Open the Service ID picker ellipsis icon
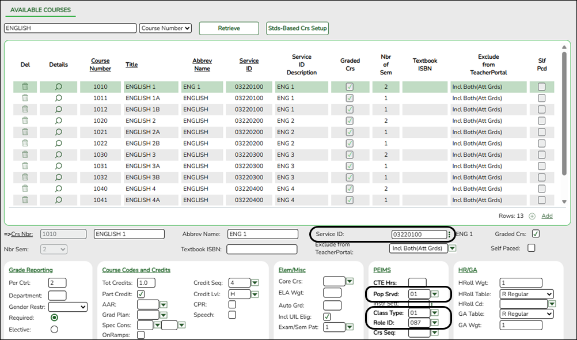The width and height of the screenshot is (577, 340). point(450,234)
